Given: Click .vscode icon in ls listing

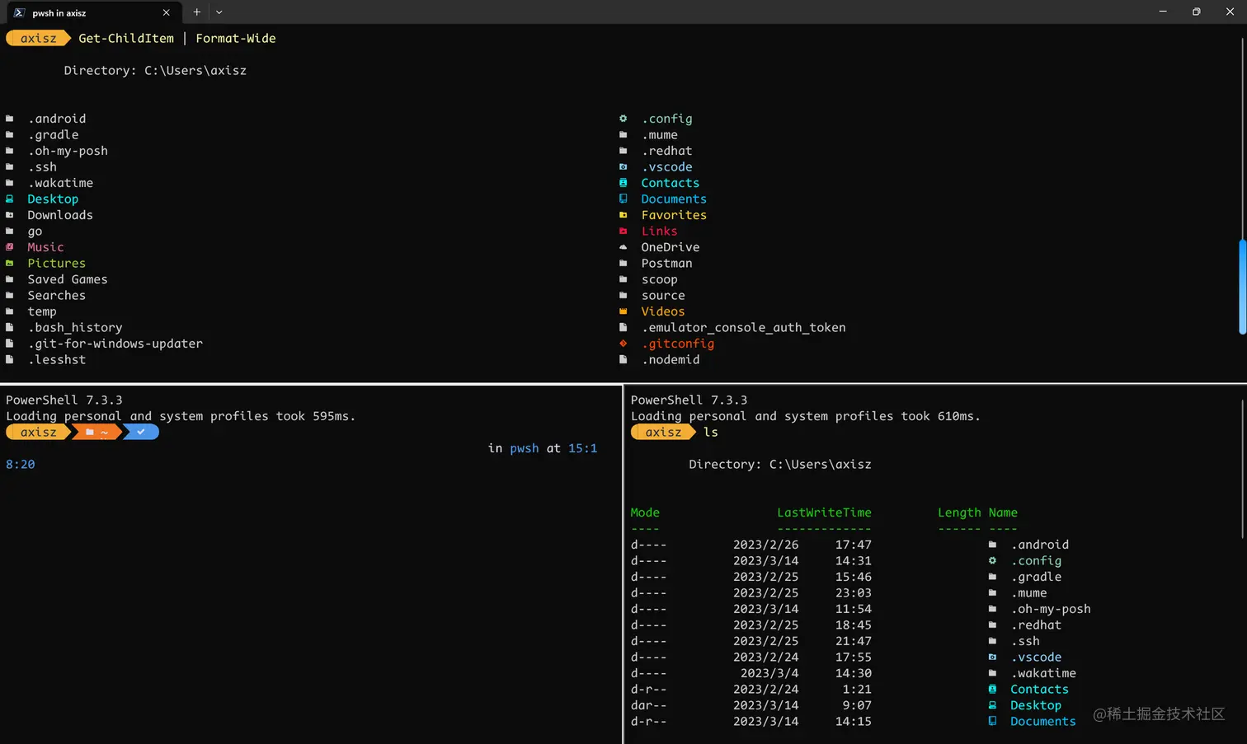Looking at the screenshot, I should (x=992, y=657).
